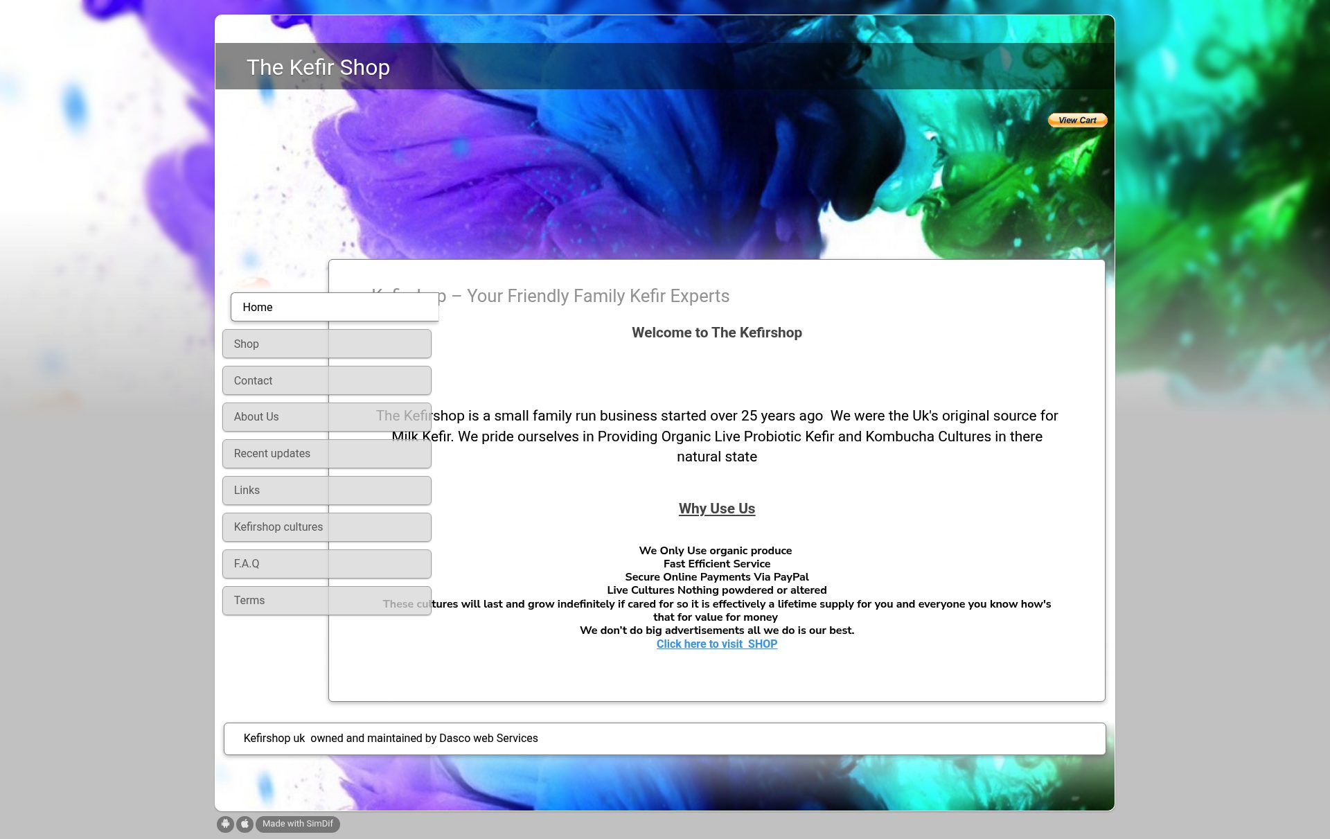This screenshot has height=839, width=1330.
Task: Open the Shop page
Action: coord(327,344)
